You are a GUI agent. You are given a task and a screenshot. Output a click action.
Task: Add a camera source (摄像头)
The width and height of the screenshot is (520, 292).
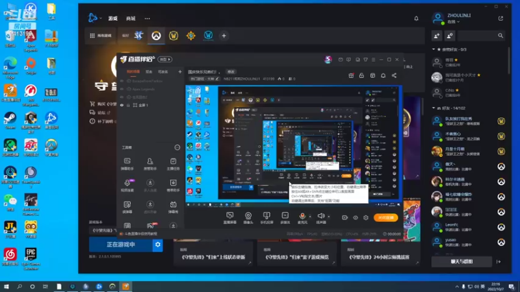click(x=248, y=218)
